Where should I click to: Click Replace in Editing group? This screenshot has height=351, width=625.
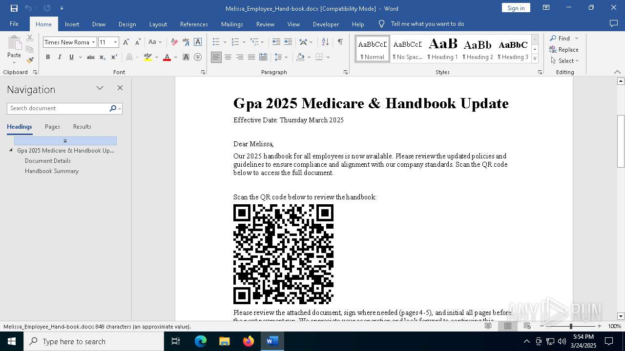564,49
